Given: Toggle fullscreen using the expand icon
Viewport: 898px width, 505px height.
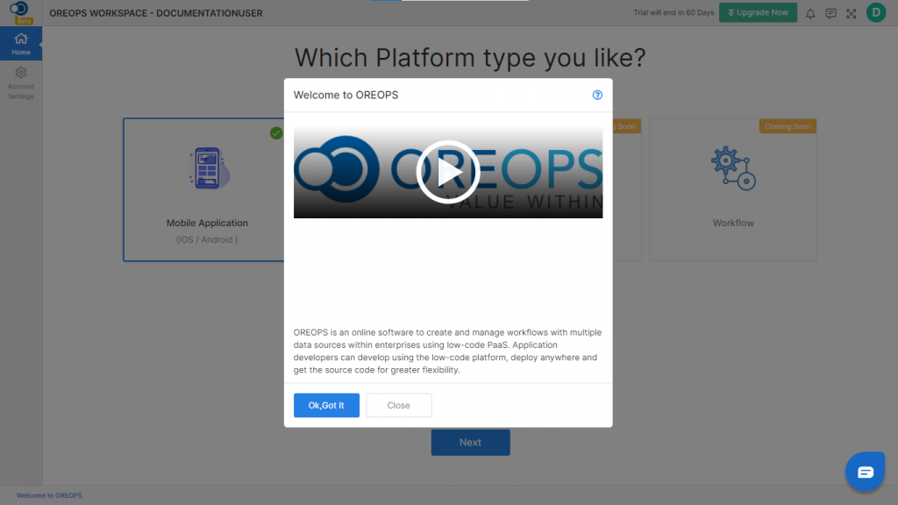Looking at the screenshot, I should point(852,13).
